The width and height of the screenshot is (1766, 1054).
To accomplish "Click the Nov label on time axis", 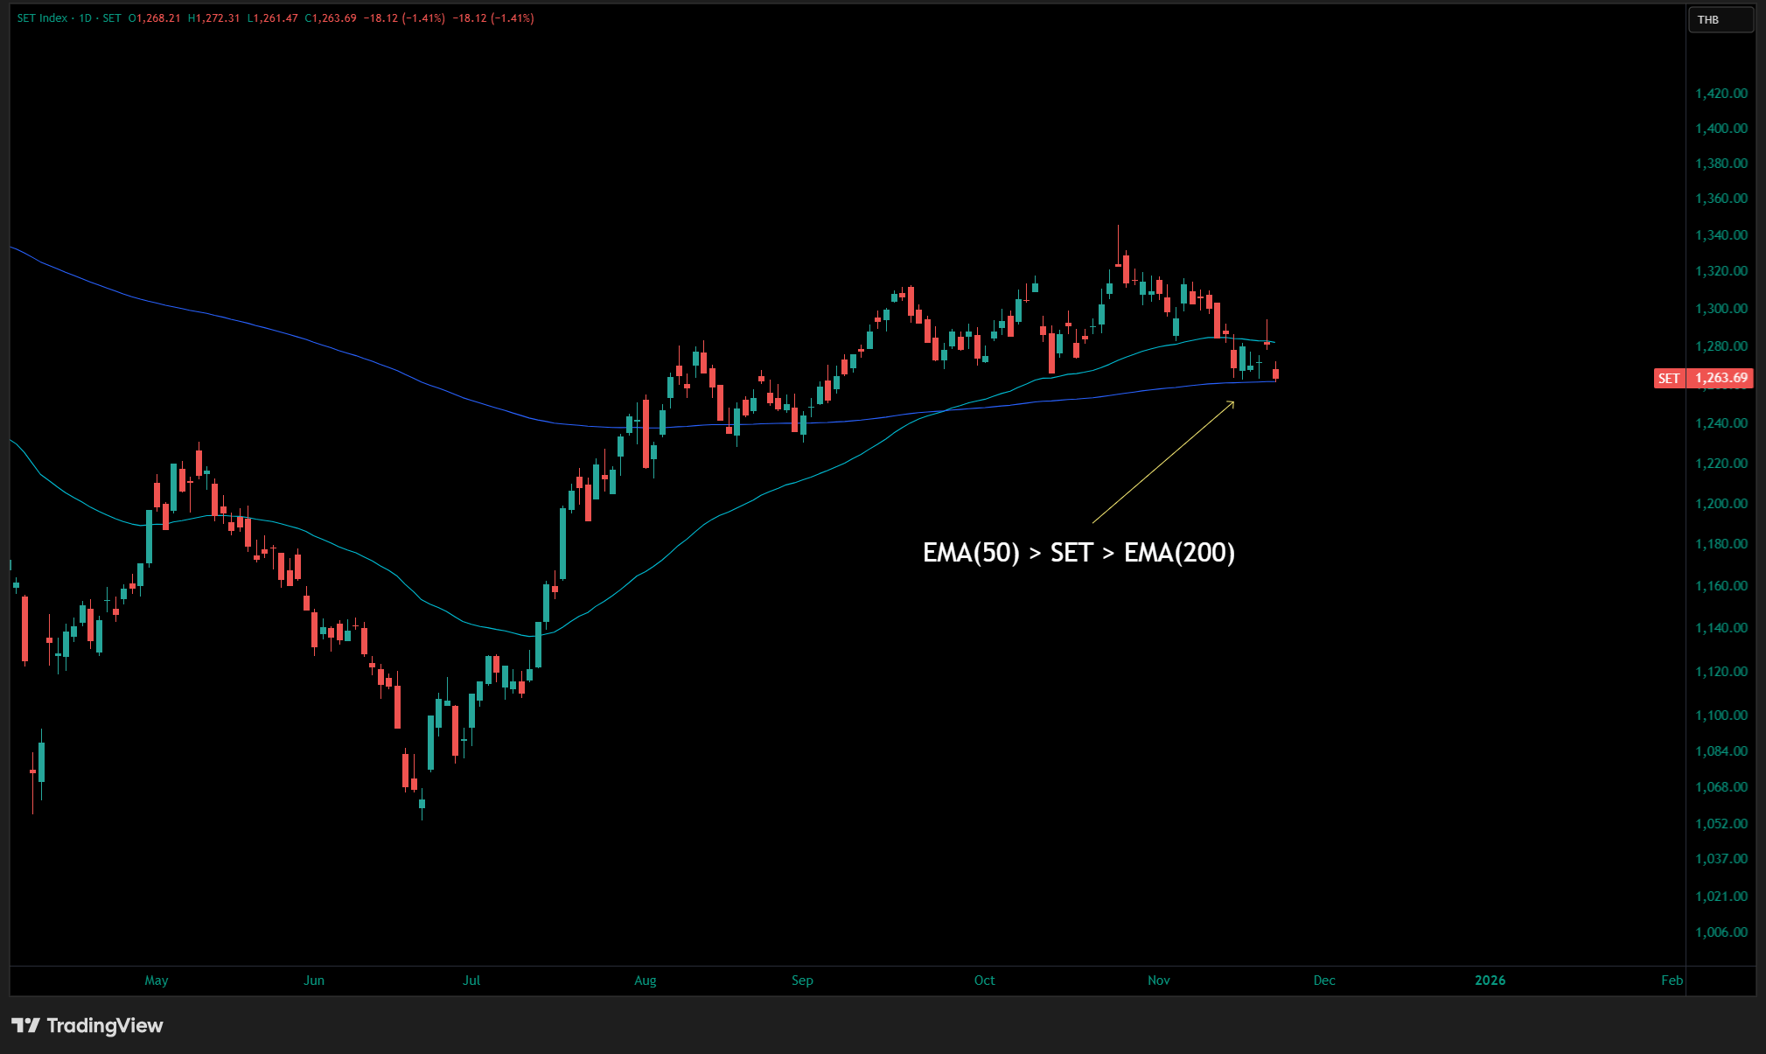I will [x=1158, y=980].
